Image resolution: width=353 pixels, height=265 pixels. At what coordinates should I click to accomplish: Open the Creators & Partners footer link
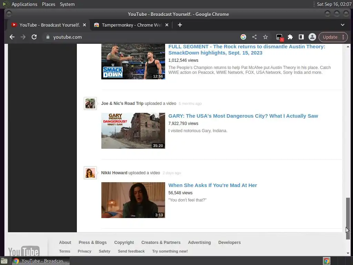coord(161,243)
